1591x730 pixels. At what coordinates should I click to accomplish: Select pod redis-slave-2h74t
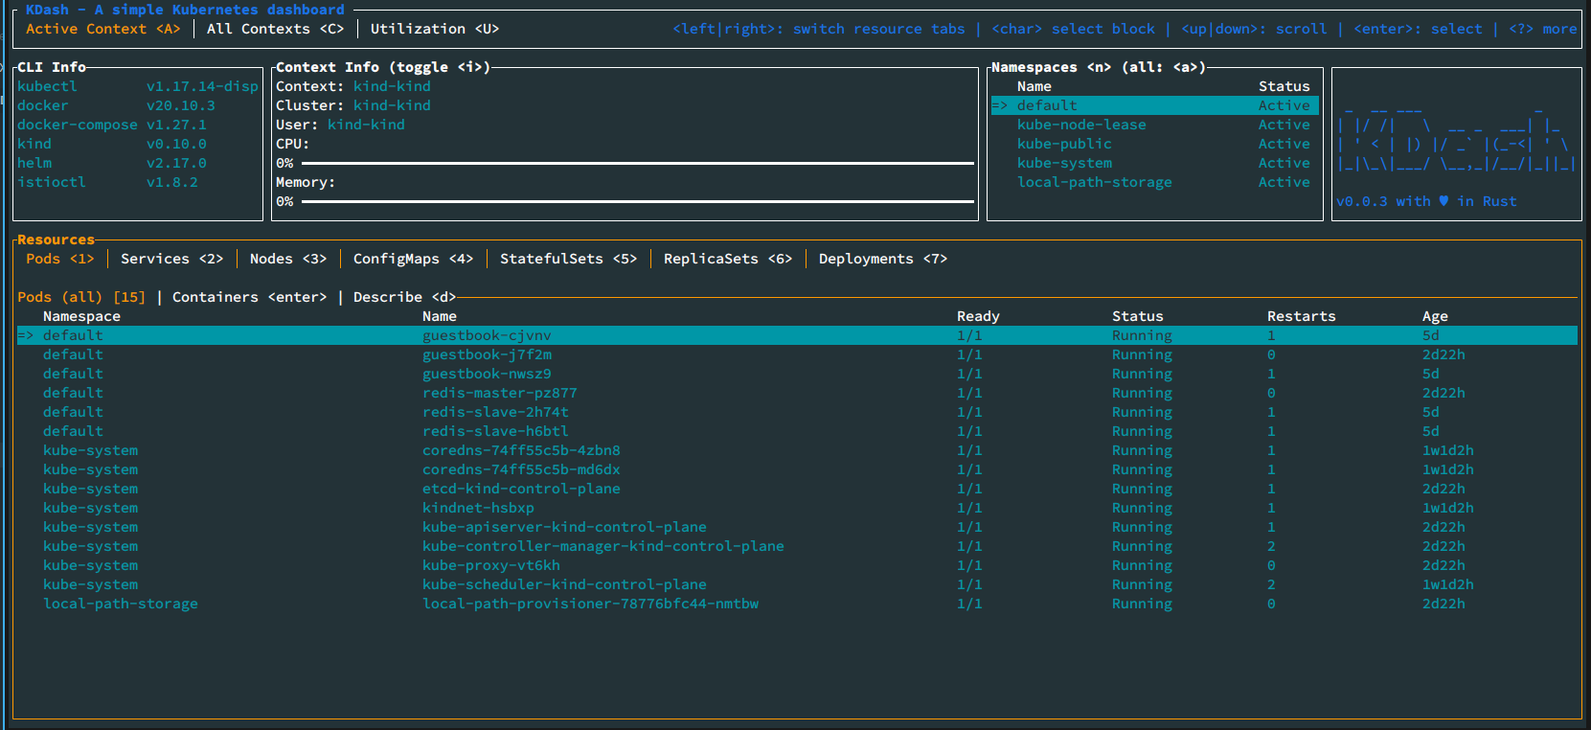pos(797,412)
